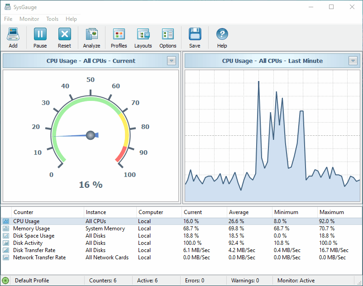
Task: Click the System Memory instance cell
Action: (105, 229)
